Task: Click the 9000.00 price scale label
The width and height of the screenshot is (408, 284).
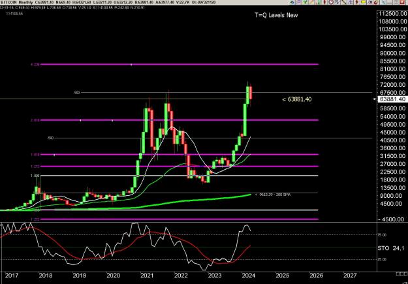Action: 393,195
